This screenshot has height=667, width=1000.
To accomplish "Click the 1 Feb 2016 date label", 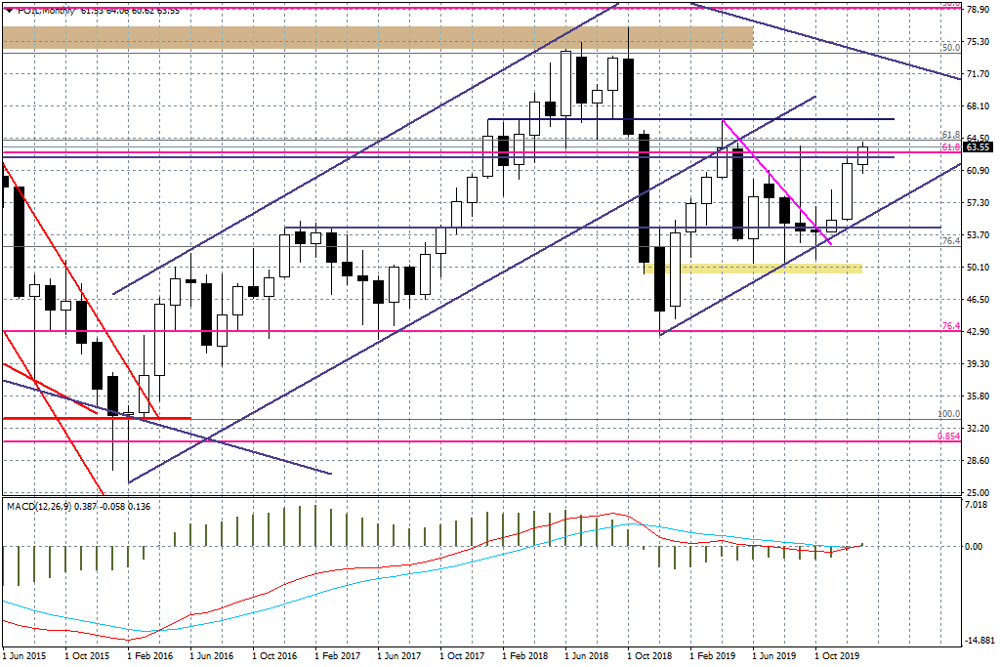I will point(149,657).
